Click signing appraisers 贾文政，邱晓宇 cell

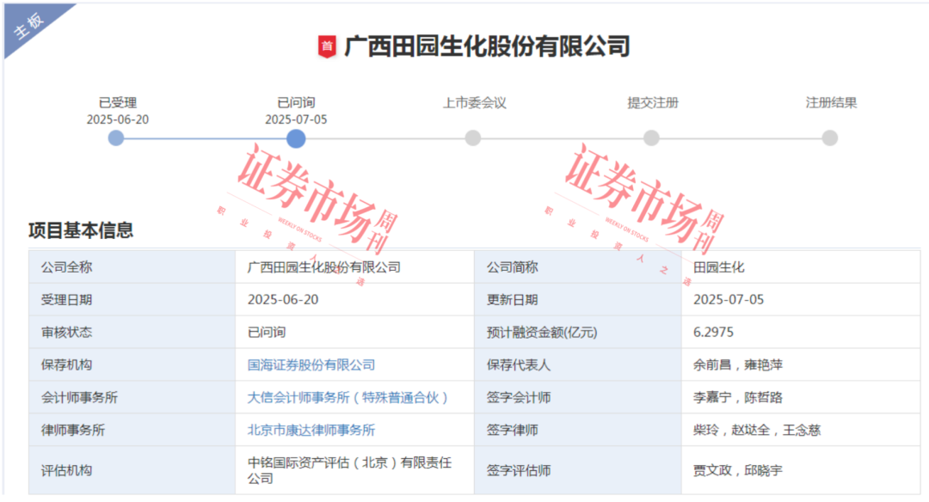[737, 470]
